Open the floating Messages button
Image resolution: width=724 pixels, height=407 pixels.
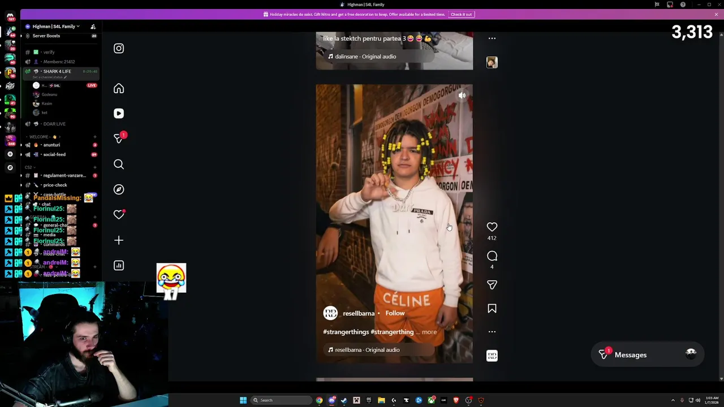648,355
